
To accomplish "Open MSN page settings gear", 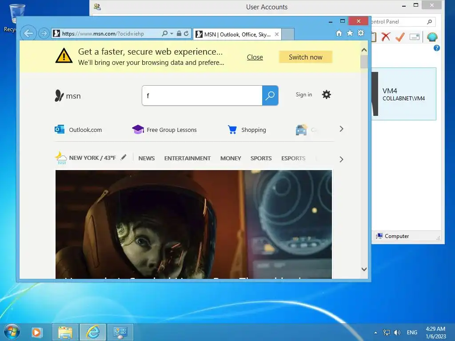I will 327,95.
